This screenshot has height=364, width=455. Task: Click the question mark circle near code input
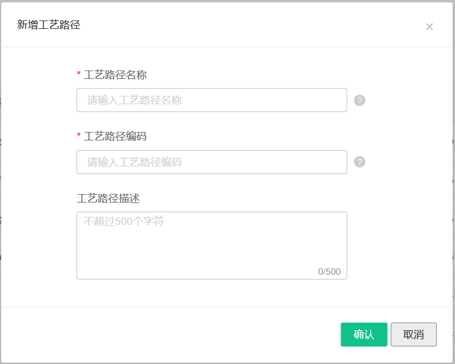(359, 162)
